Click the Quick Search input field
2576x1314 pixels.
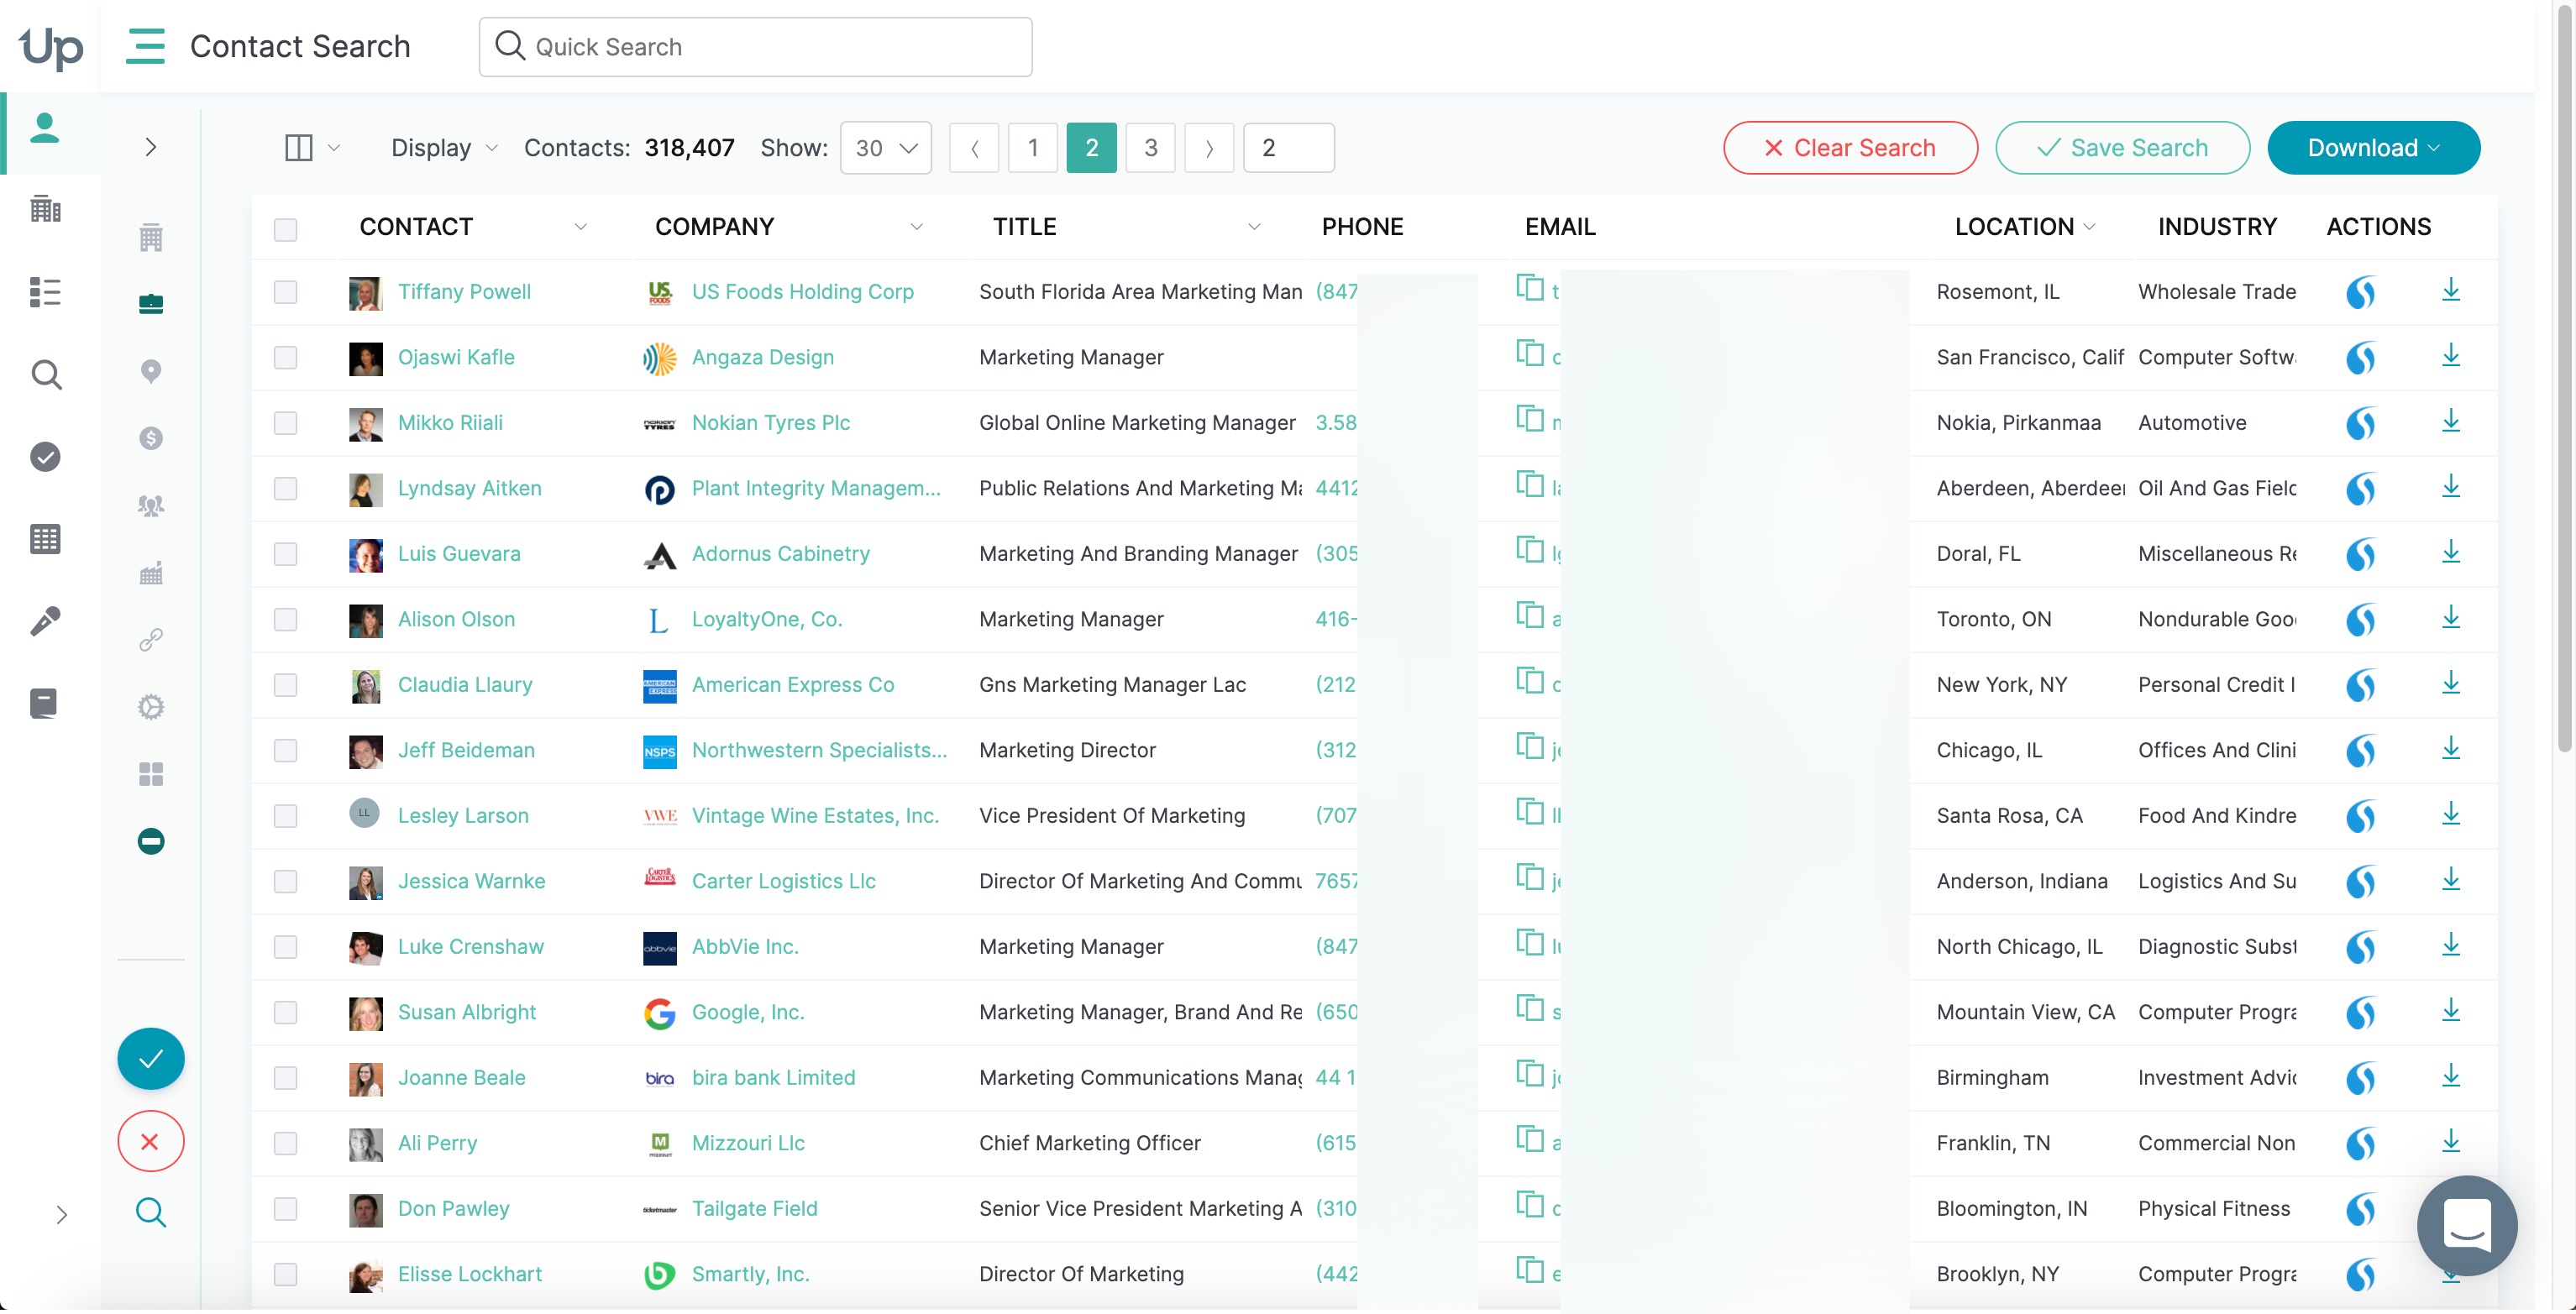pyautogui.click(x=770, y=47)
